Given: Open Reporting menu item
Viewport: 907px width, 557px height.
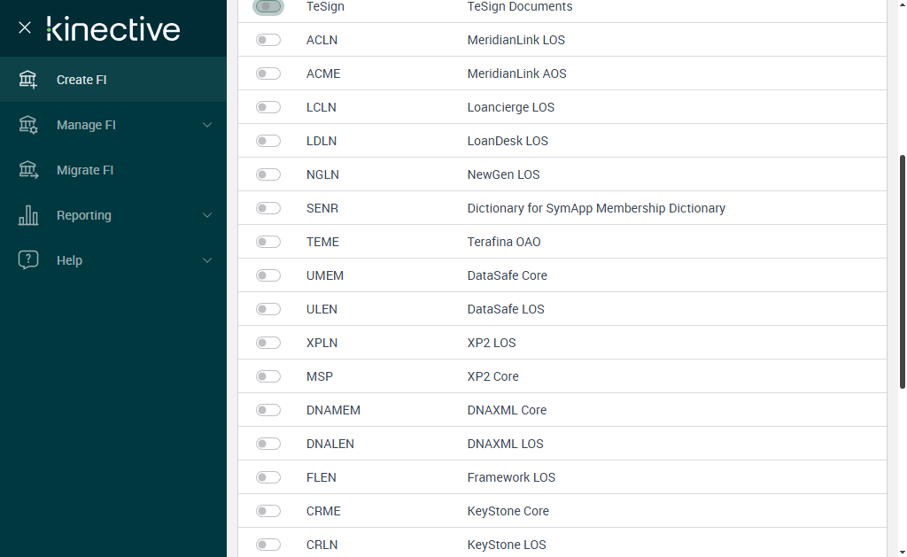Looking at the screenshot, I should 113,214.
